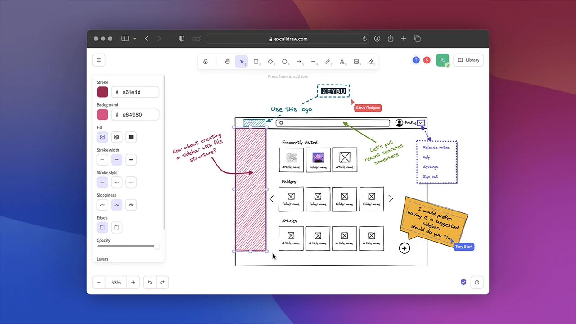Screen dimensions: 576x324
Task: Select the Diamond shape tool
Action: [x=270, y=62]
